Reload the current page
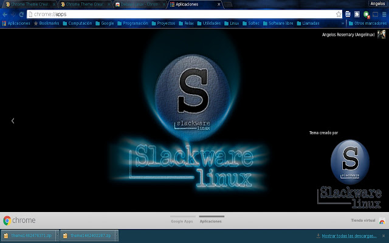 point(21,15)
